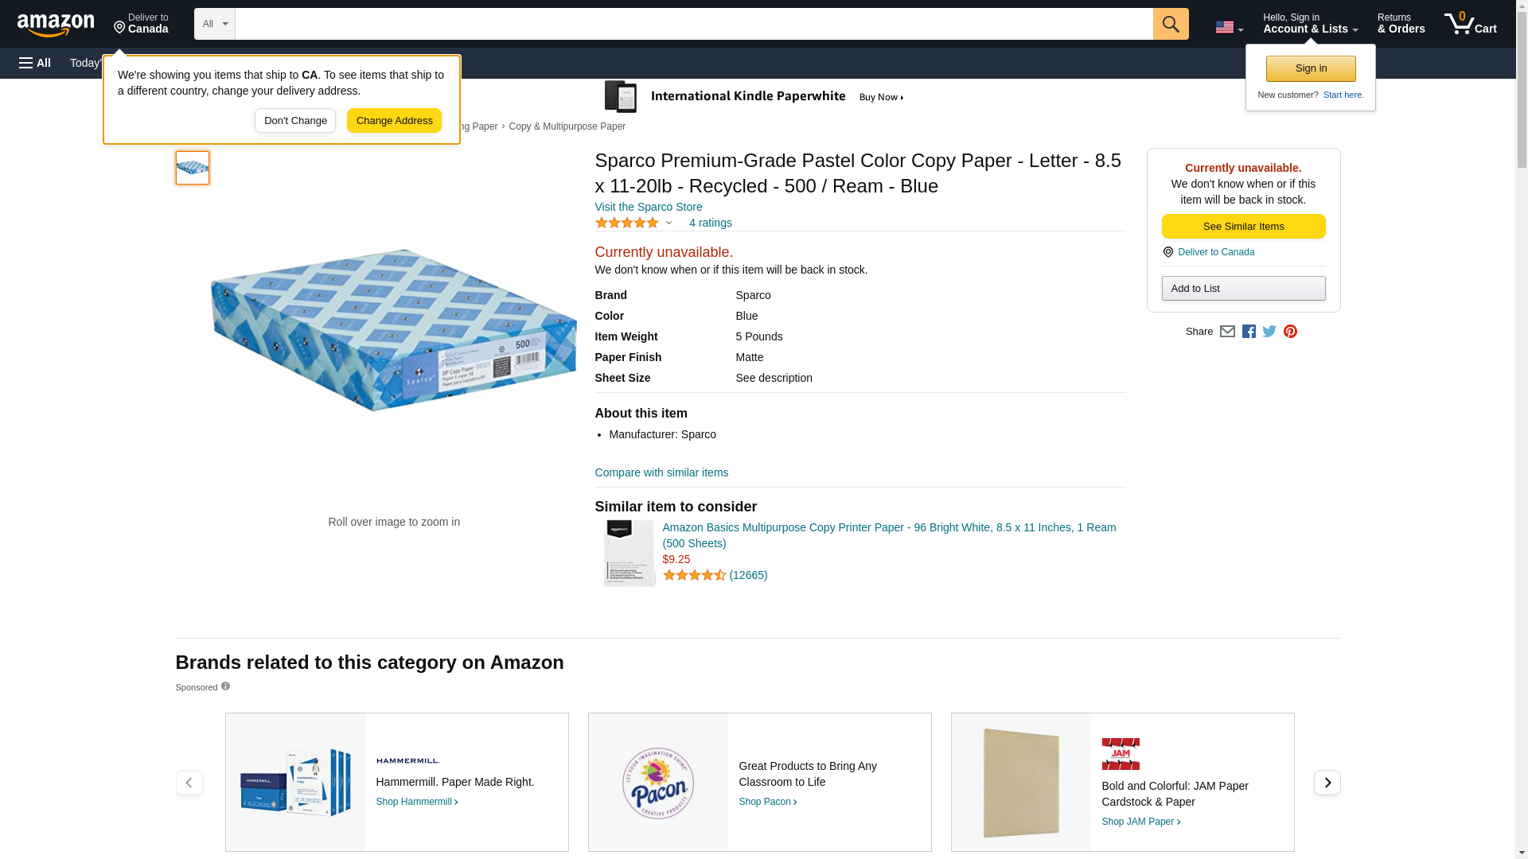Share product on Pinterest

(1290, 332)
